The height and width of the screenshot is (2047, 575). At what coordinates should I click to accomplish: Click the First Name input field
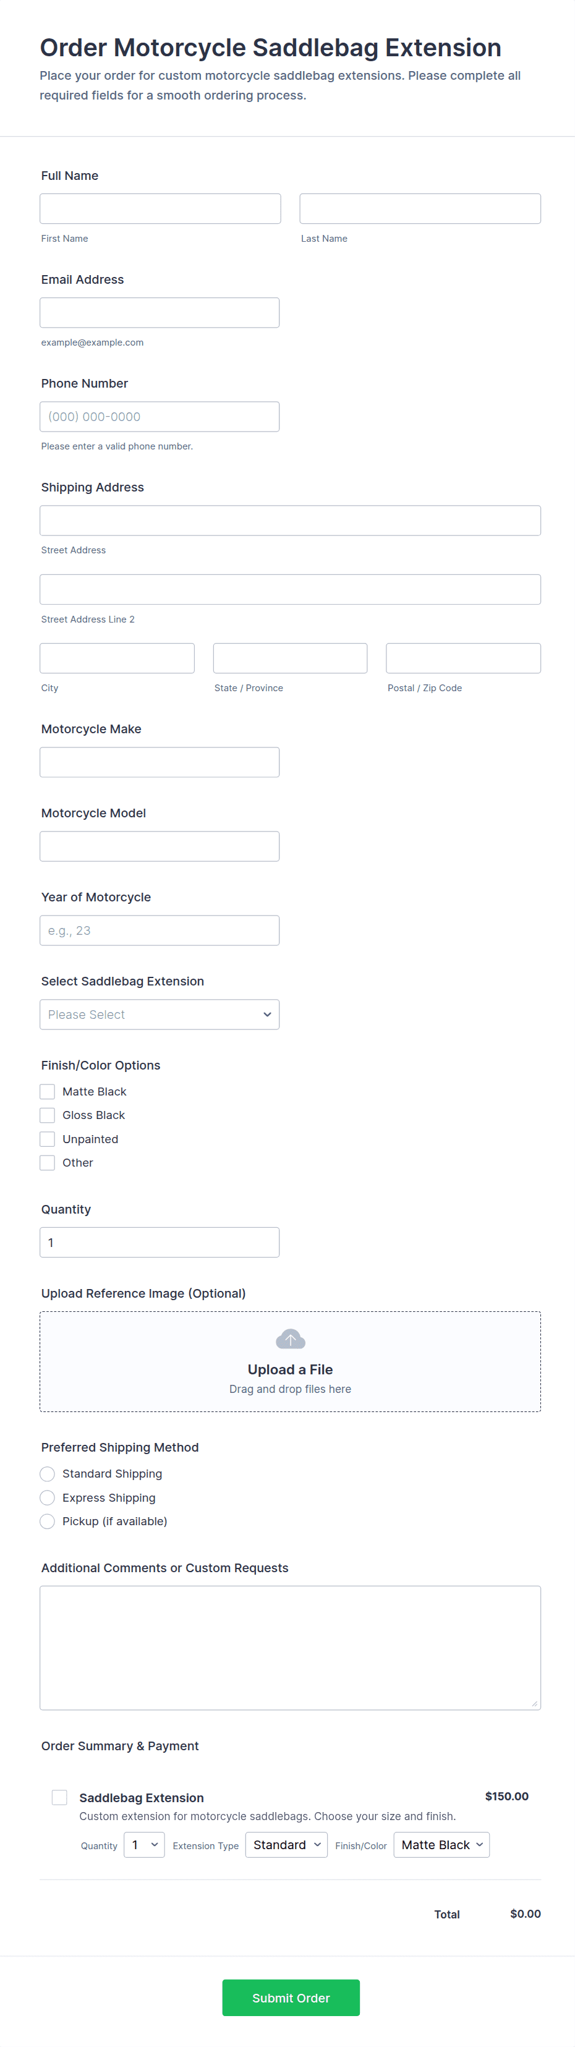coord(160,209)
